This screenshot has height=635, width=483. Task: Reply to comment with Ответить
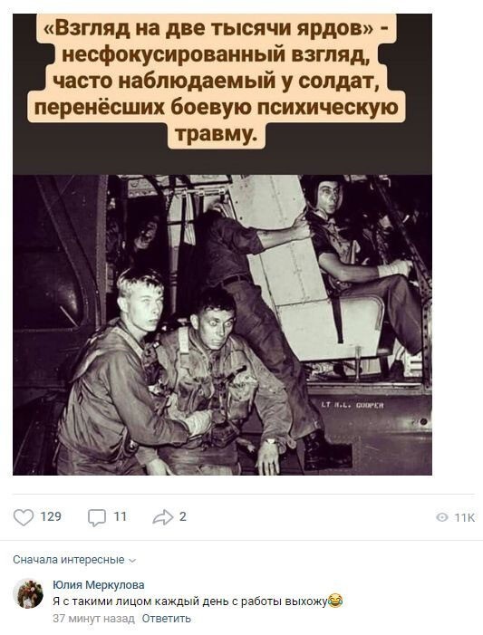click(x=166, y=619)
